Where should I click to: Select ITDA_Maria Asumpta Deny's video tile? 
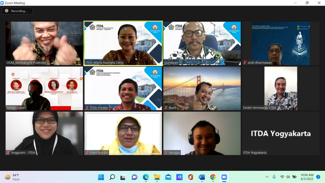[x=123, y=43]
